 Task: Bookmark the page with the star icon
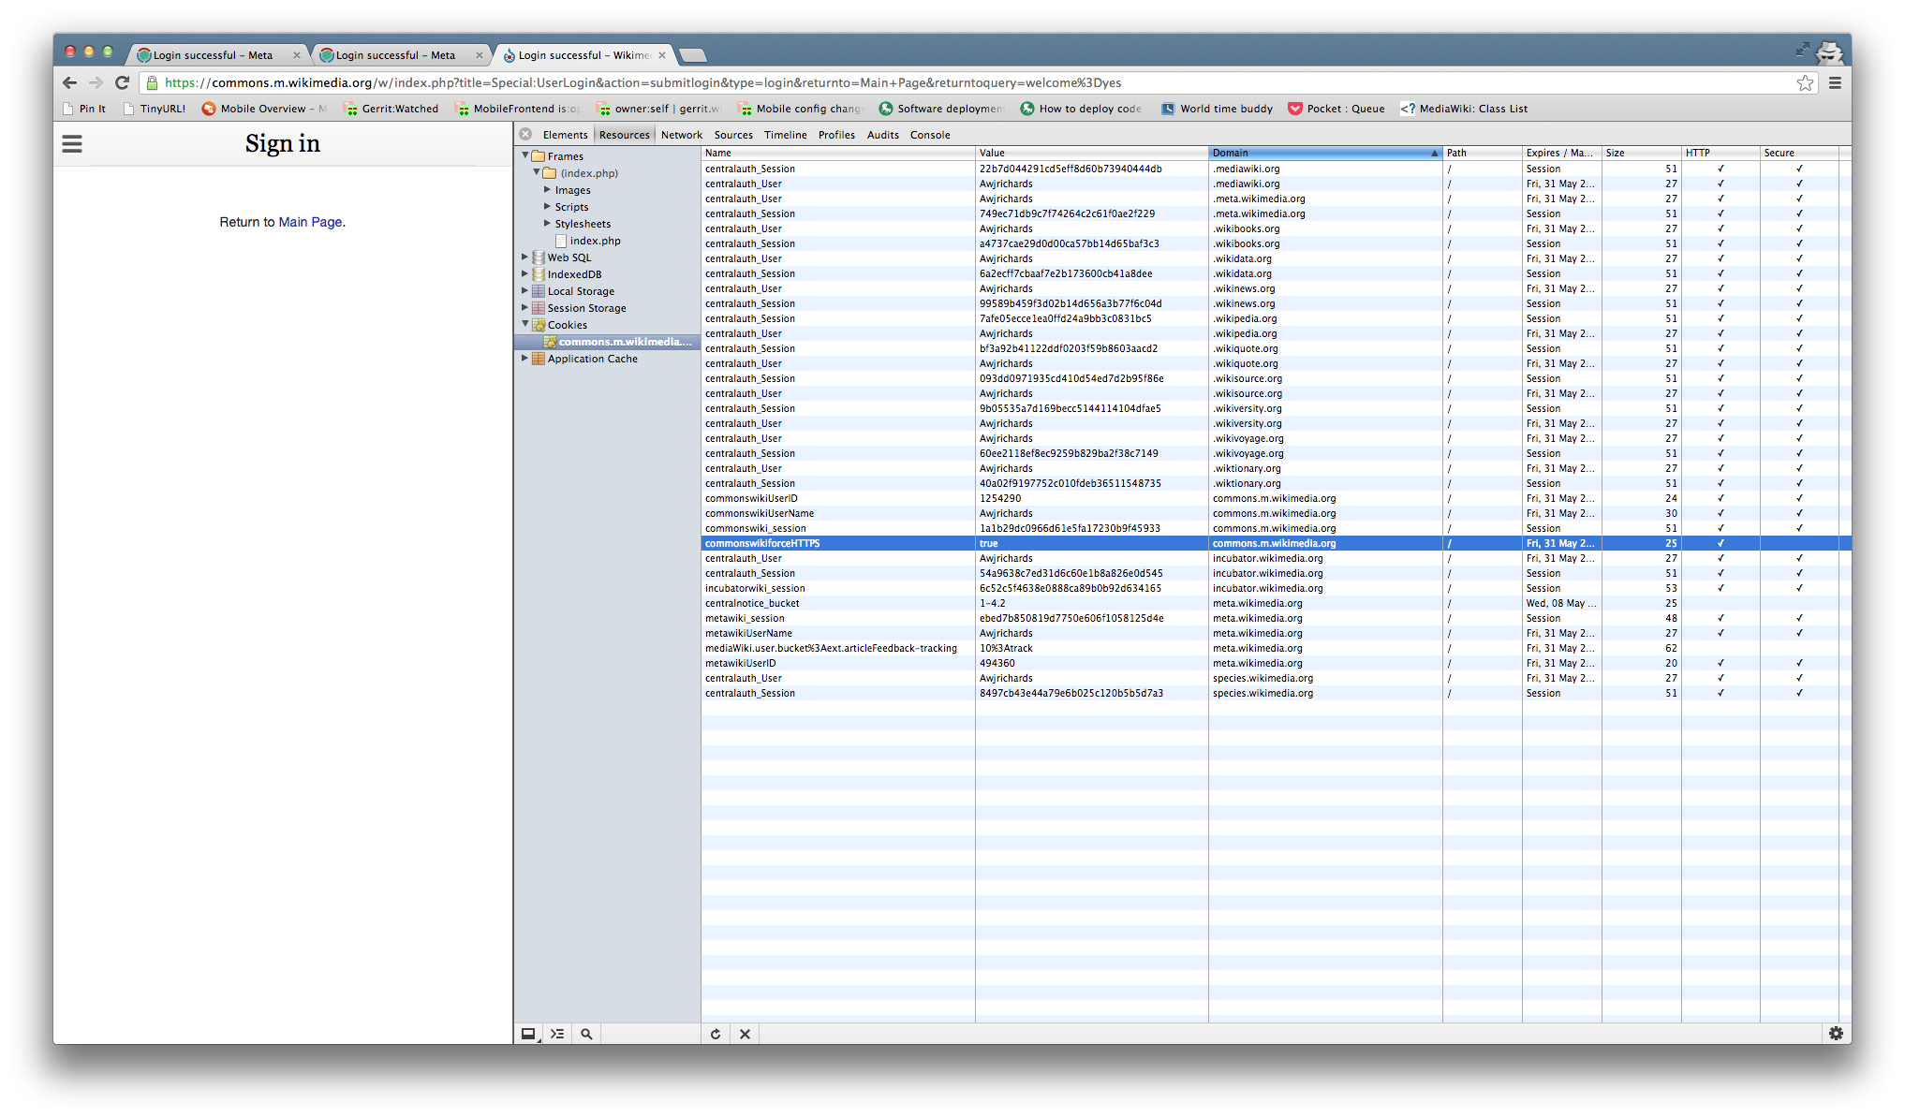pyautogui.click(x=1805, y=83)
